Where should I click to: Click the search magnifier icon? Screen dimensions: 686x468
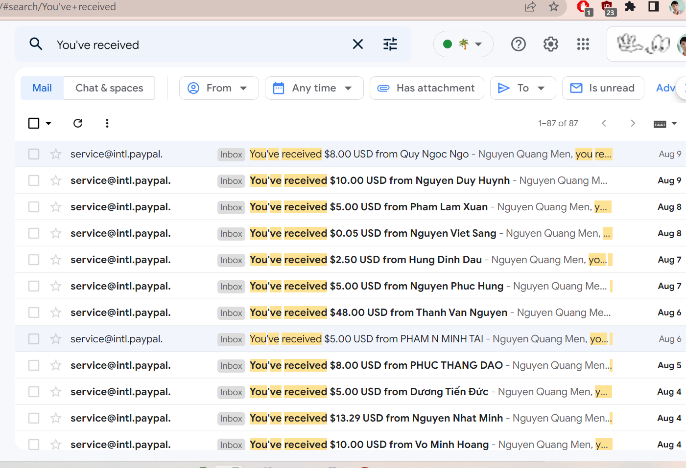tap(36, 45)
